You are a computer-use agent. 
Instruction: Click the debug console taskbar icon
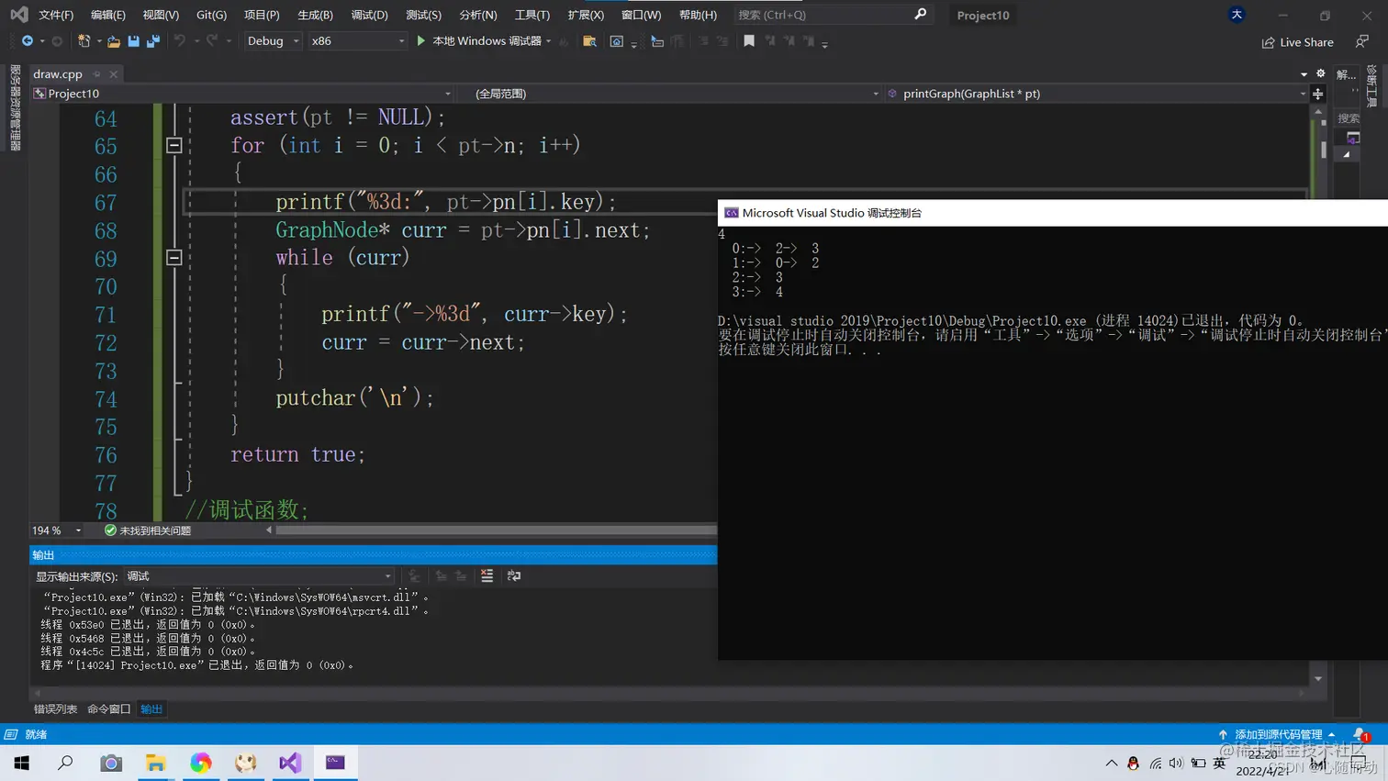click(x=335, y=763)
